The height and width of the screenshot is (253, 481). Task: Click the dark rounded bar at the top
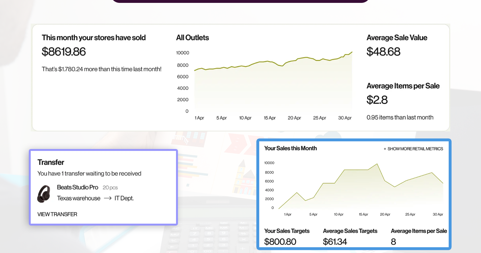pyautogui.click(x=240, y=1)
